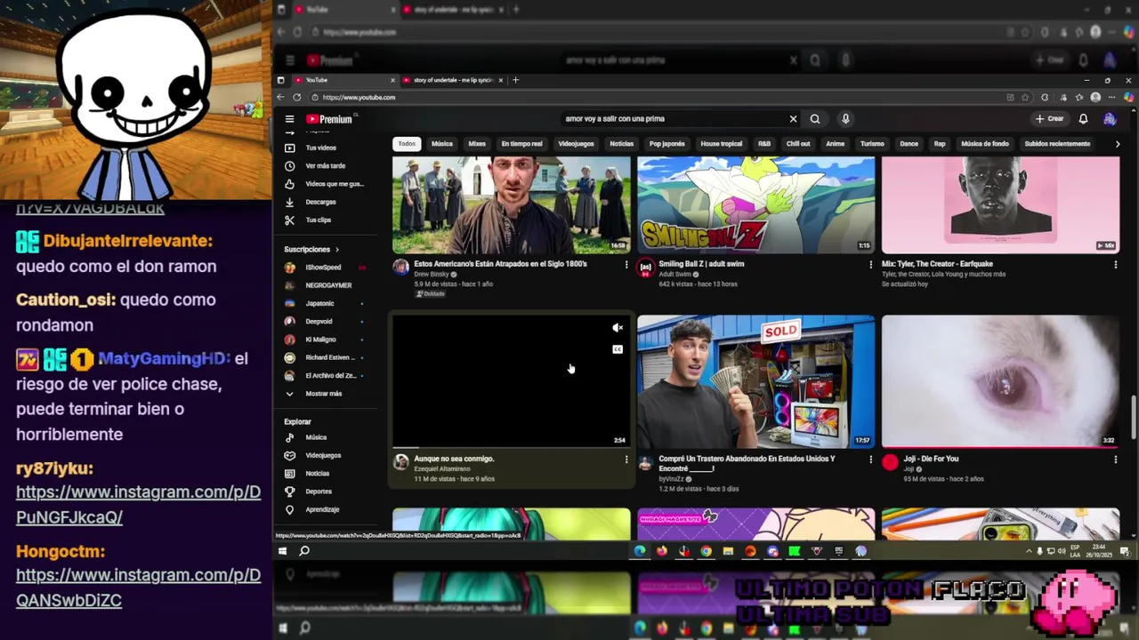Open the Joji - Die For You title
Screen dimensions: 1139x640
(931, 459)
